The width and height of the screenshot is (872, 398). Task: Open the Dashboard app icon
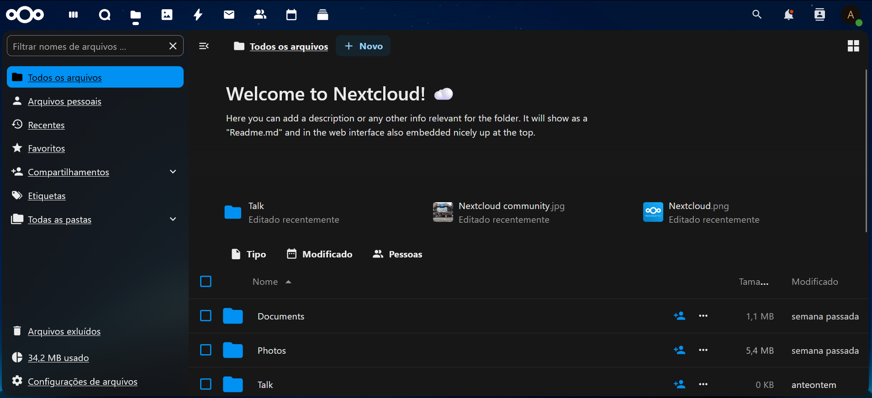tap(73, 15)
